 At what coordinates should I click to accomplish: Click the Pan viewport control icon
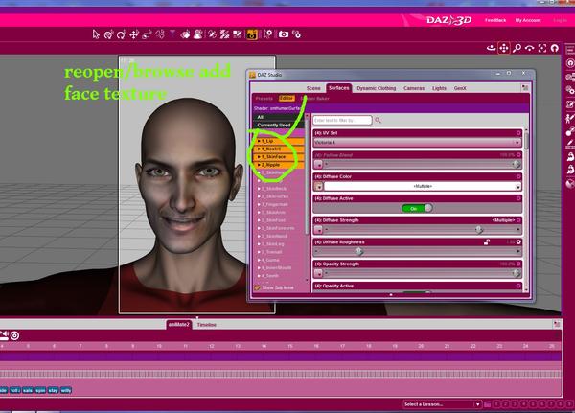point(504,48)
